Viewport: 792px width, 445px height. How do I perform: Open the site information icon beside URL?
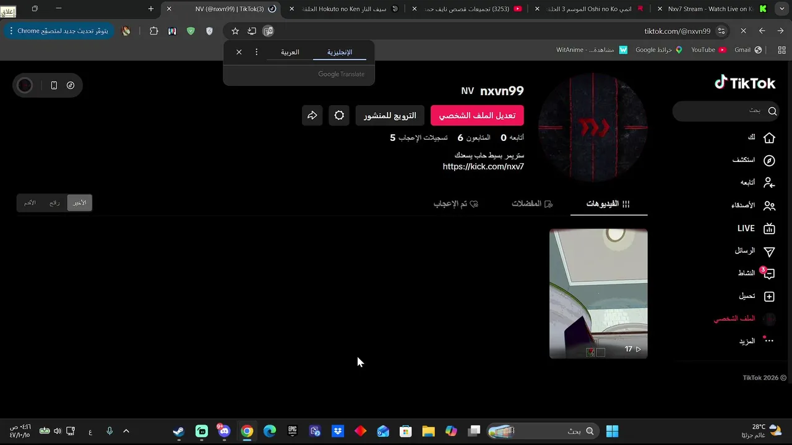point(721,31)
